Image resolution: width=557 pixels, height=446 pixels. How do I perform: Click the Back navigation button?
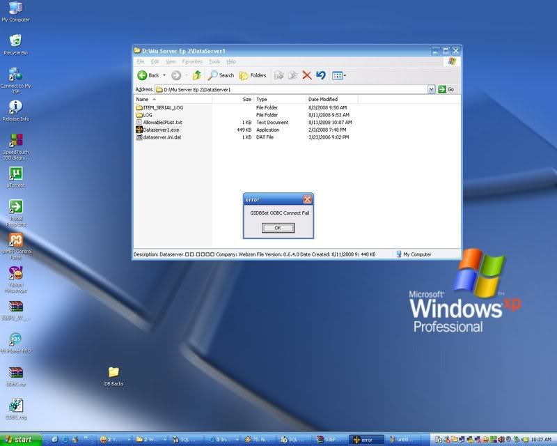pyautogui.click(x=148, y=75)
